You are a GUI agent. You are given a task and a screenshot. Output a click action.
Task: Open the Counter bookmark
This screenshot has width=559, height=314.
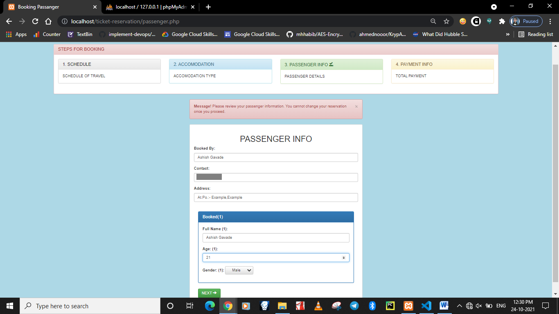coord(47,34)
